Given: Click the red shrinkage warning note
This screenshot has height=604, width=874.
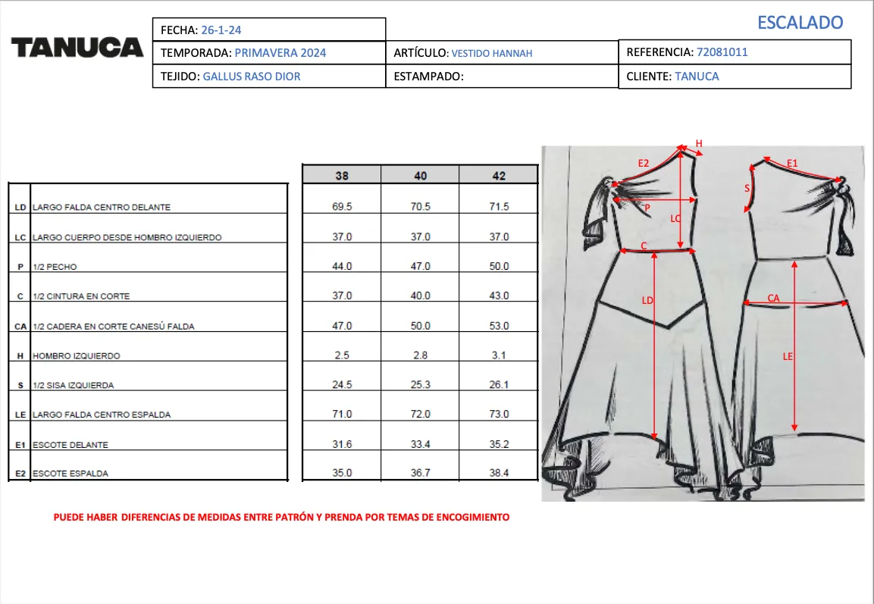Looking at the screenshot, I should 281,517.
